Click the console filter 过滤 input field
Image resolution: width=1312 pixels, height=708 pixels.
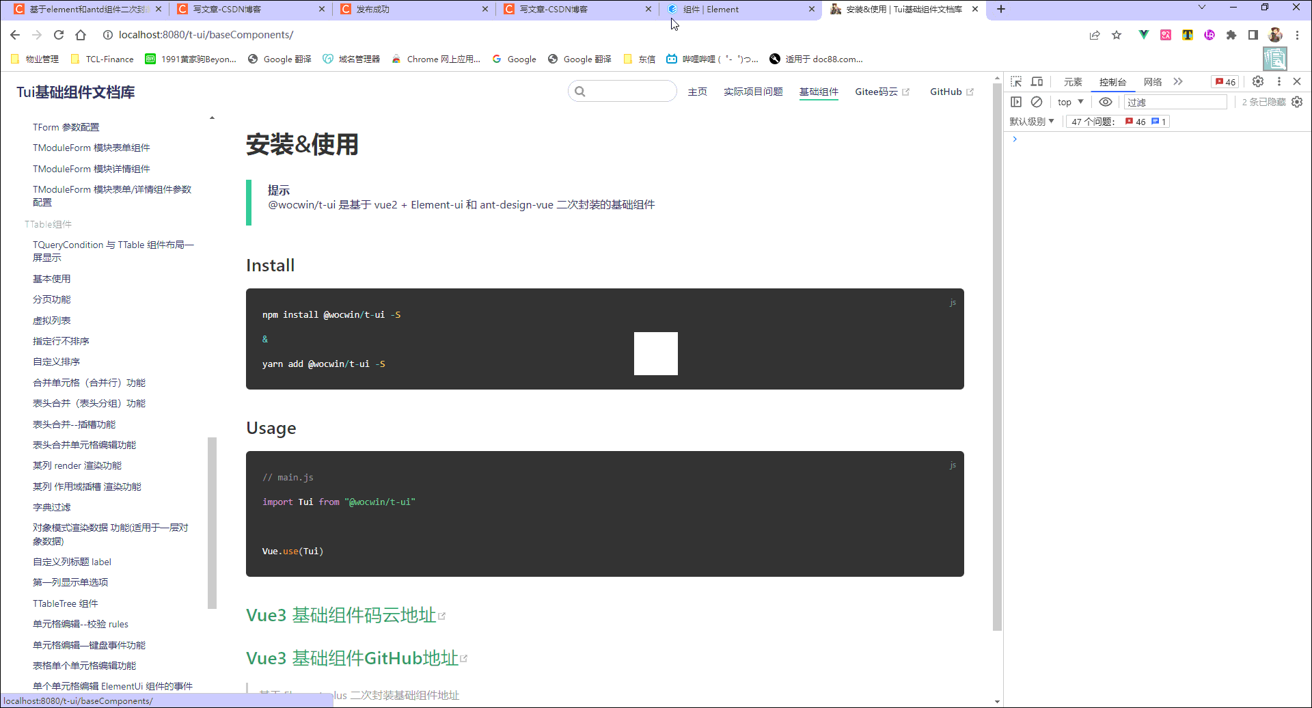point(1175,102)
